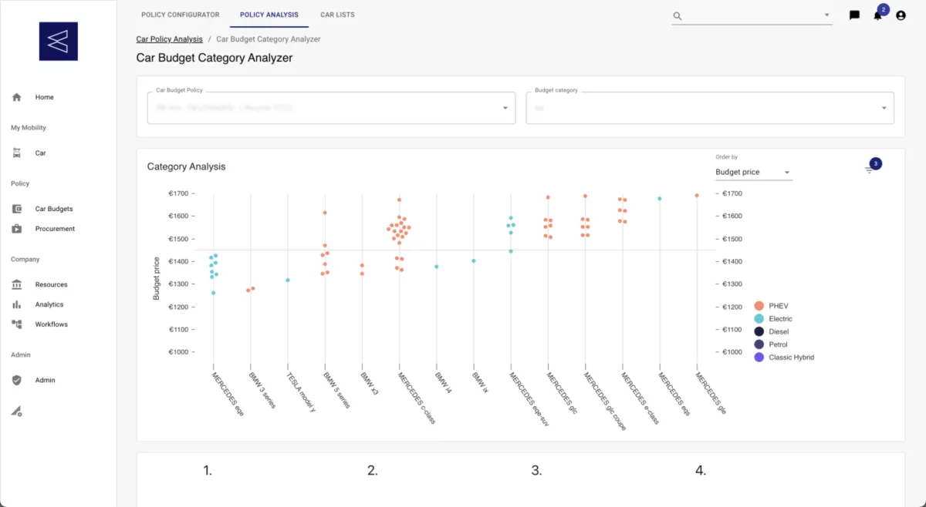The height and width of the screenshot is (507, 926).
Task: Open the notifications bell with badge
Action: click(x=877, y=15)
